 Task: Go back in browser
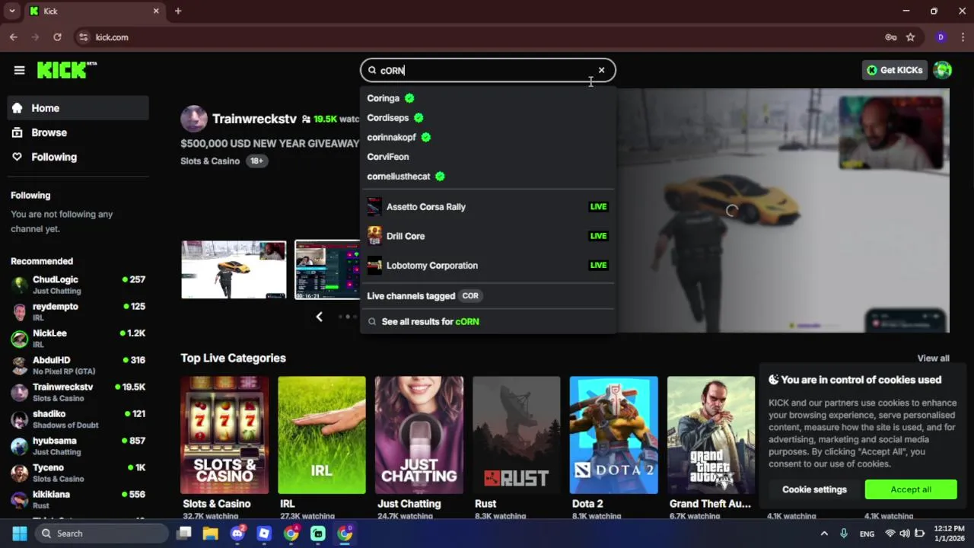(14, 37)
